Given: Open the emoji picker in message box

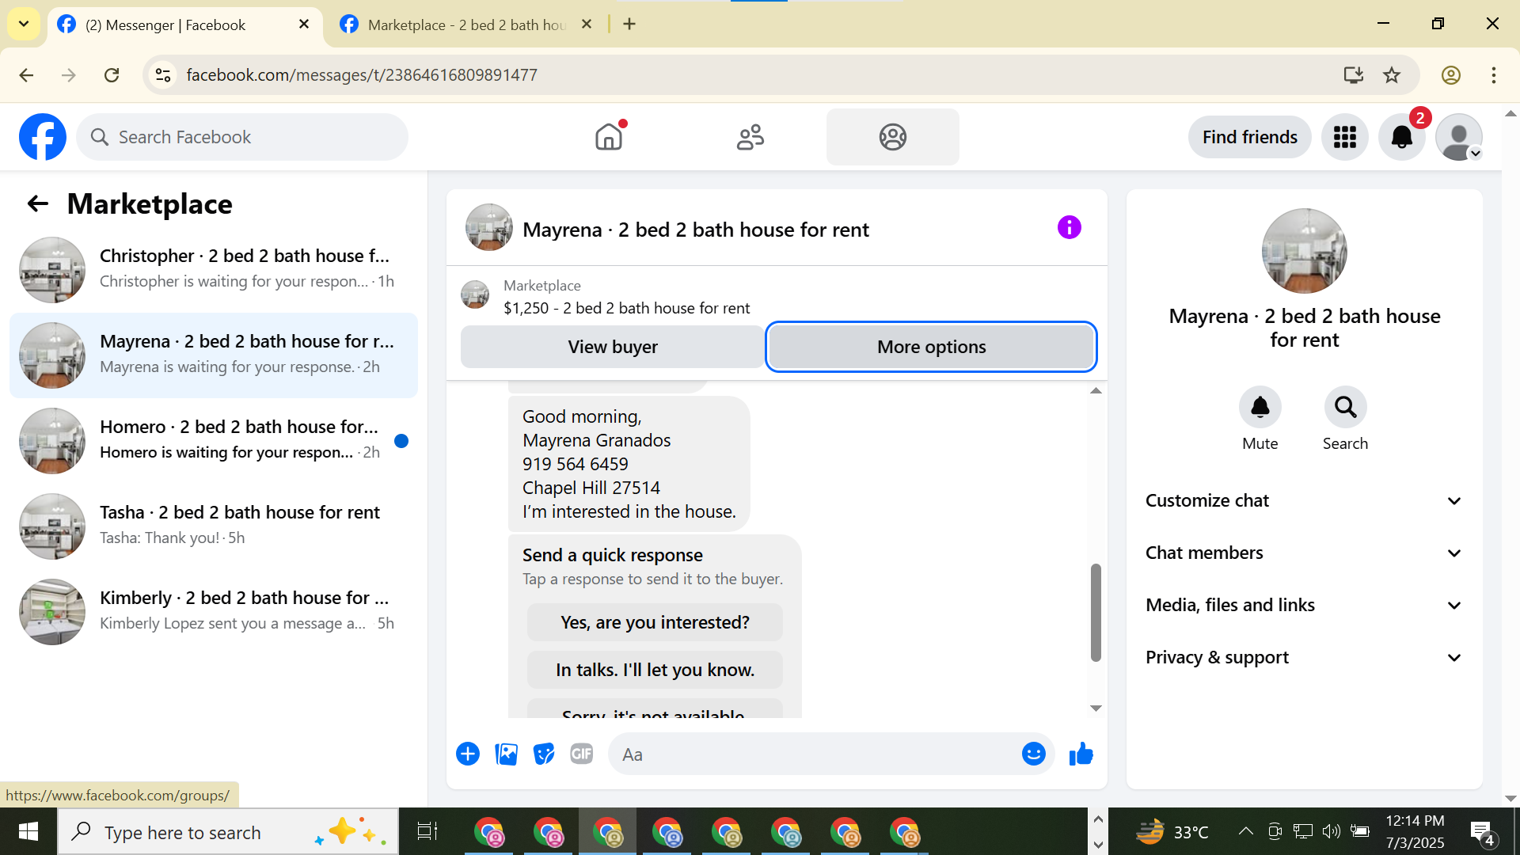Looking at the screenshot, I should [x=1033, y=754].
